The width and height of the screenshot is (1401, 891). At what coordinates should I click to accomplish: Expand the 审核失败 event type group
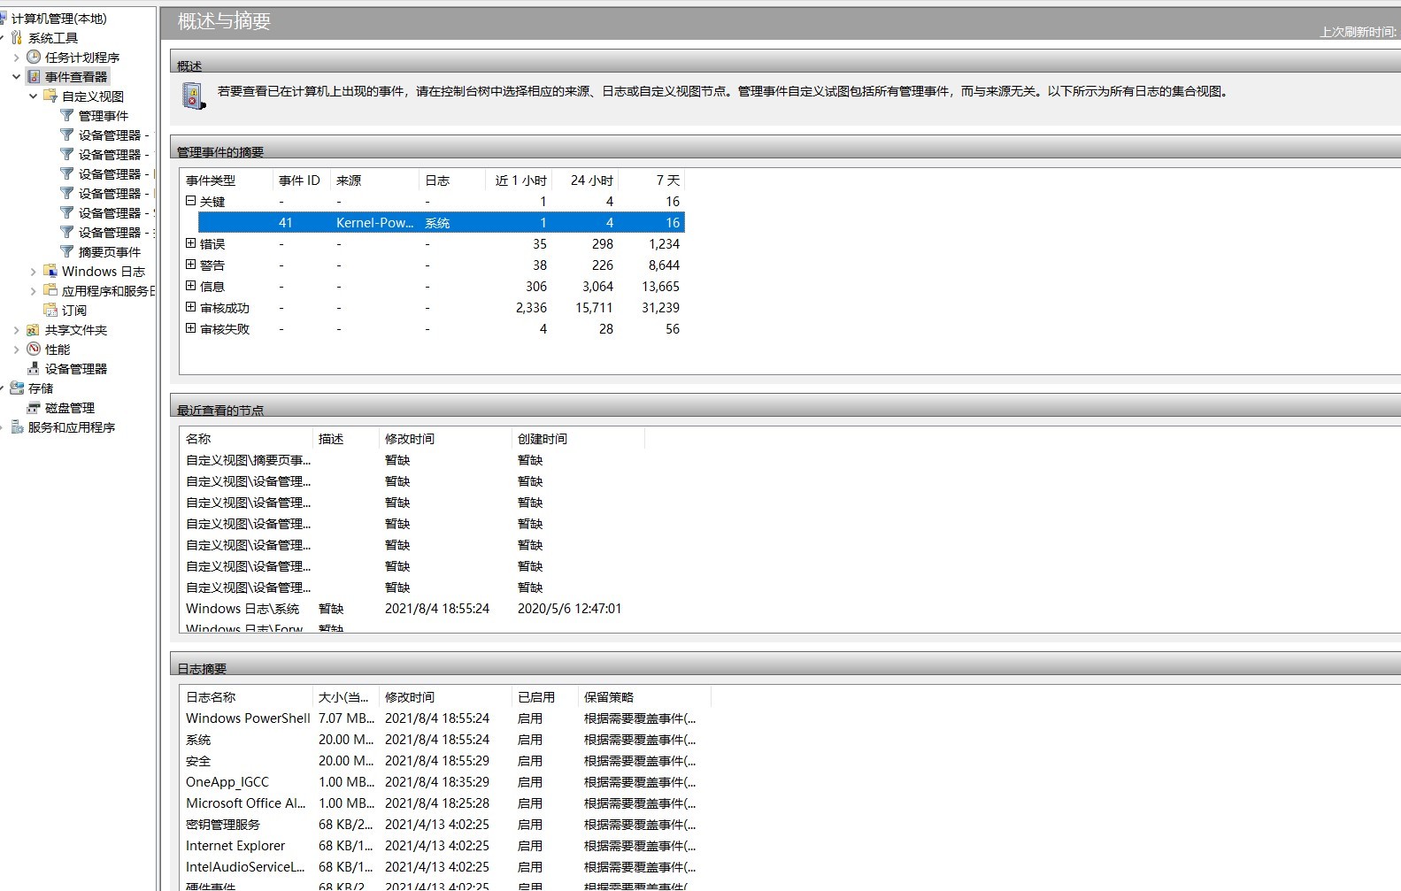pos(190,328)
